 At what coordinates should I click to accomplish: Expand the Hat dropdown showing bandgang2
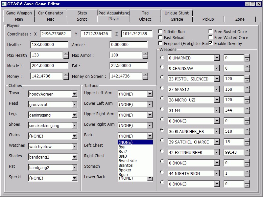75,167
